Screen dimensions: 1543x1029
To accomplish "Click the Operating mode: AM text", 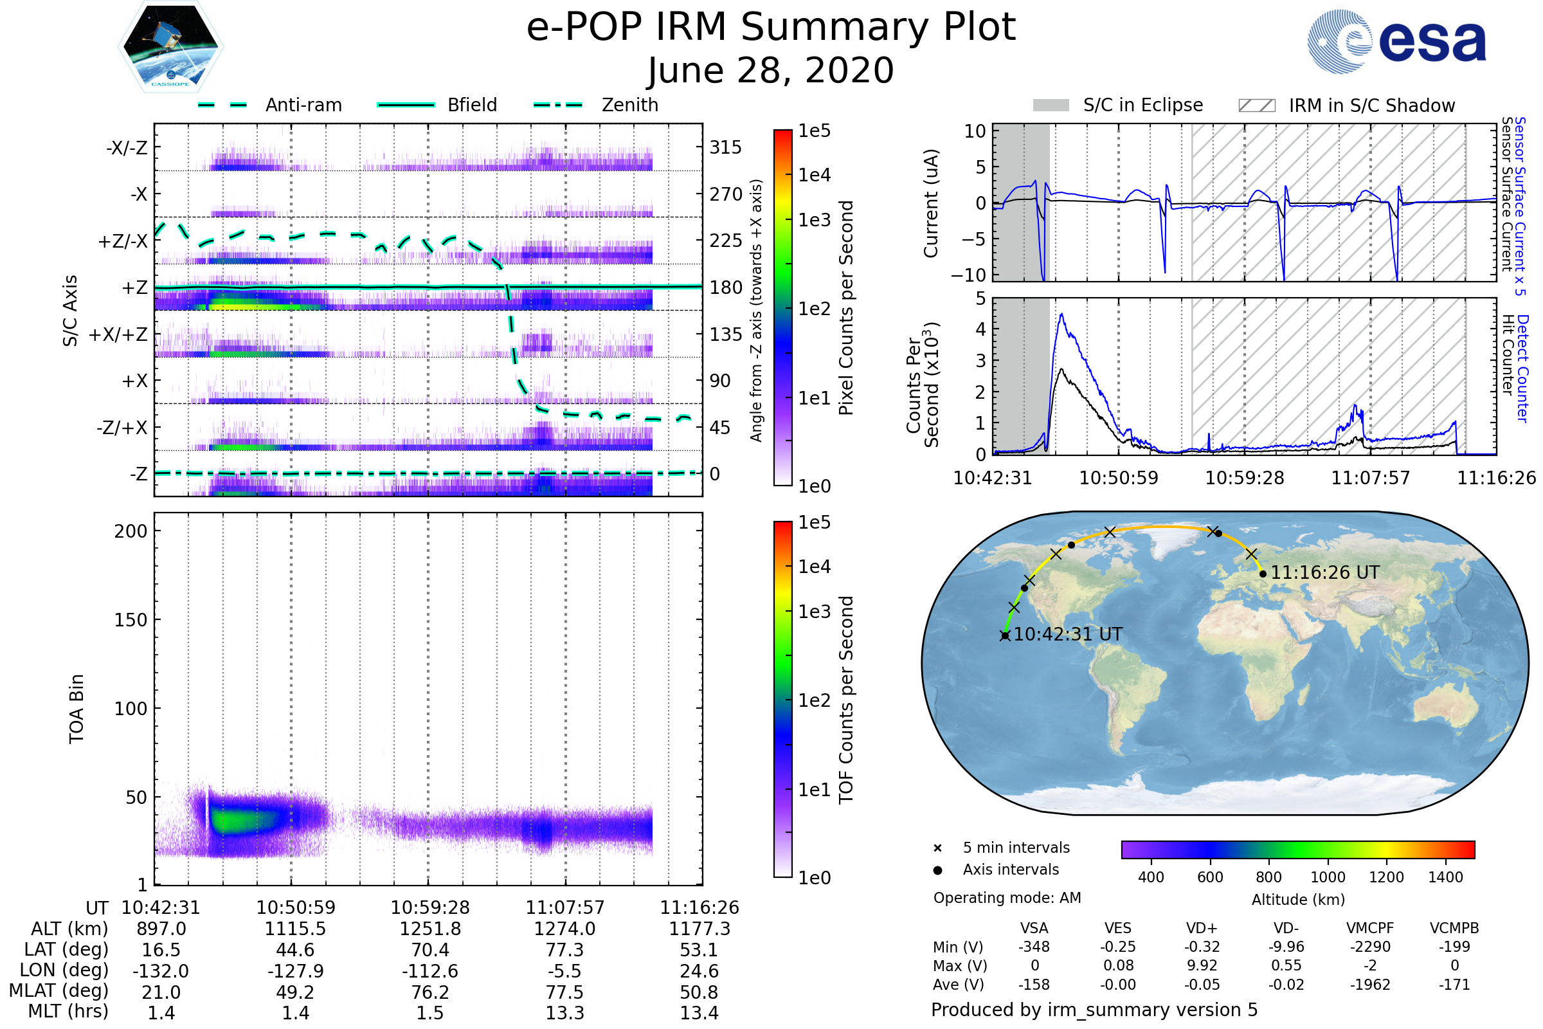I will [1007, 898].
